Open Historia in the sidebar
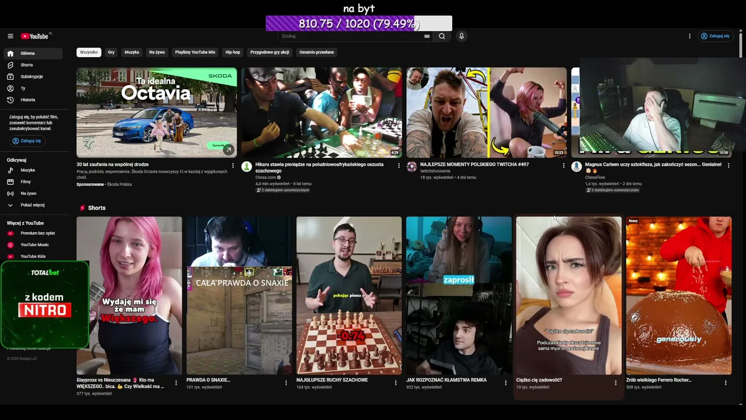 33,100
